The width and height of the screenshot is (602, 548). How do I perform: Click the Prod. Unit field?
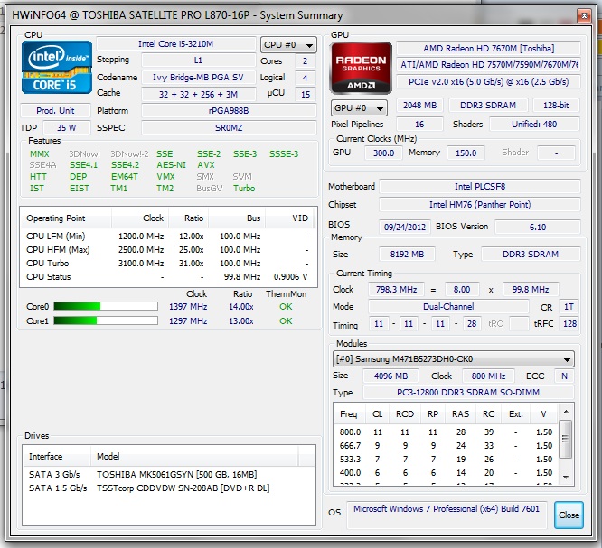55,111
